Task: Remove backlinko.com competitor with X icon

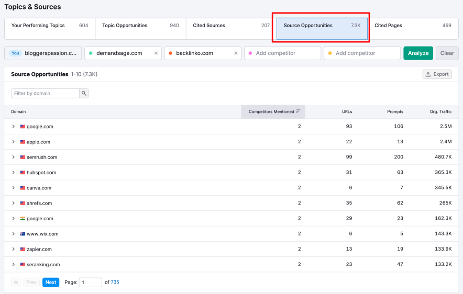Action: (x=236, y=53)
